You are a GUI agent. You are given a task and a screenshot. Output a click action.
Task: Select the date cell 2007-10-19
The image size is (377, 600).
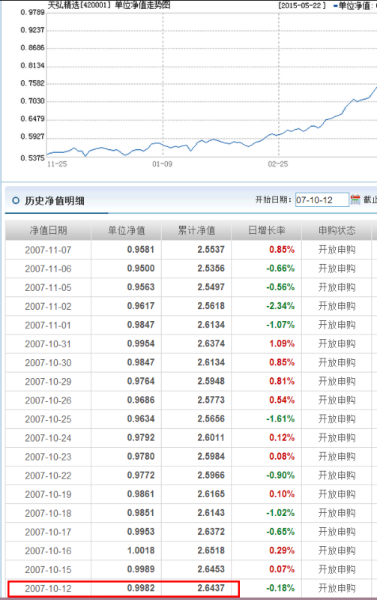(x=48, y=494)
